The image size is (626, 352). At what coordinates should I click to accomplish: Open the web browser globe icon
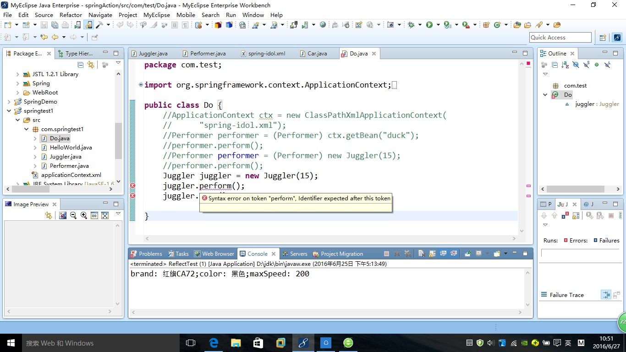pyautogui.click(x=323, y=25)
